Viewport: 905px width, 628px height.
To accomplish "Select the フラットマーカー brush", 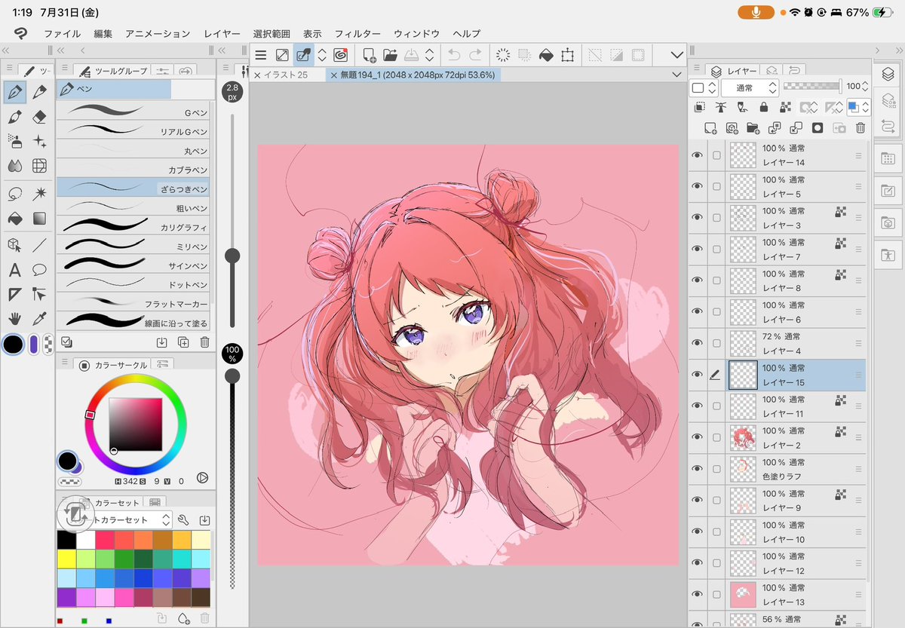I will coord(133,303).
